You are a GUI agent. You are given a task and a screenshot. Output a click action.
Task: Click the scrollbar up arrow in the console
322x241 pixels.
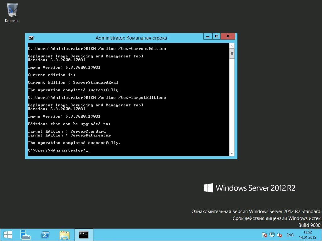pos(232,45)
